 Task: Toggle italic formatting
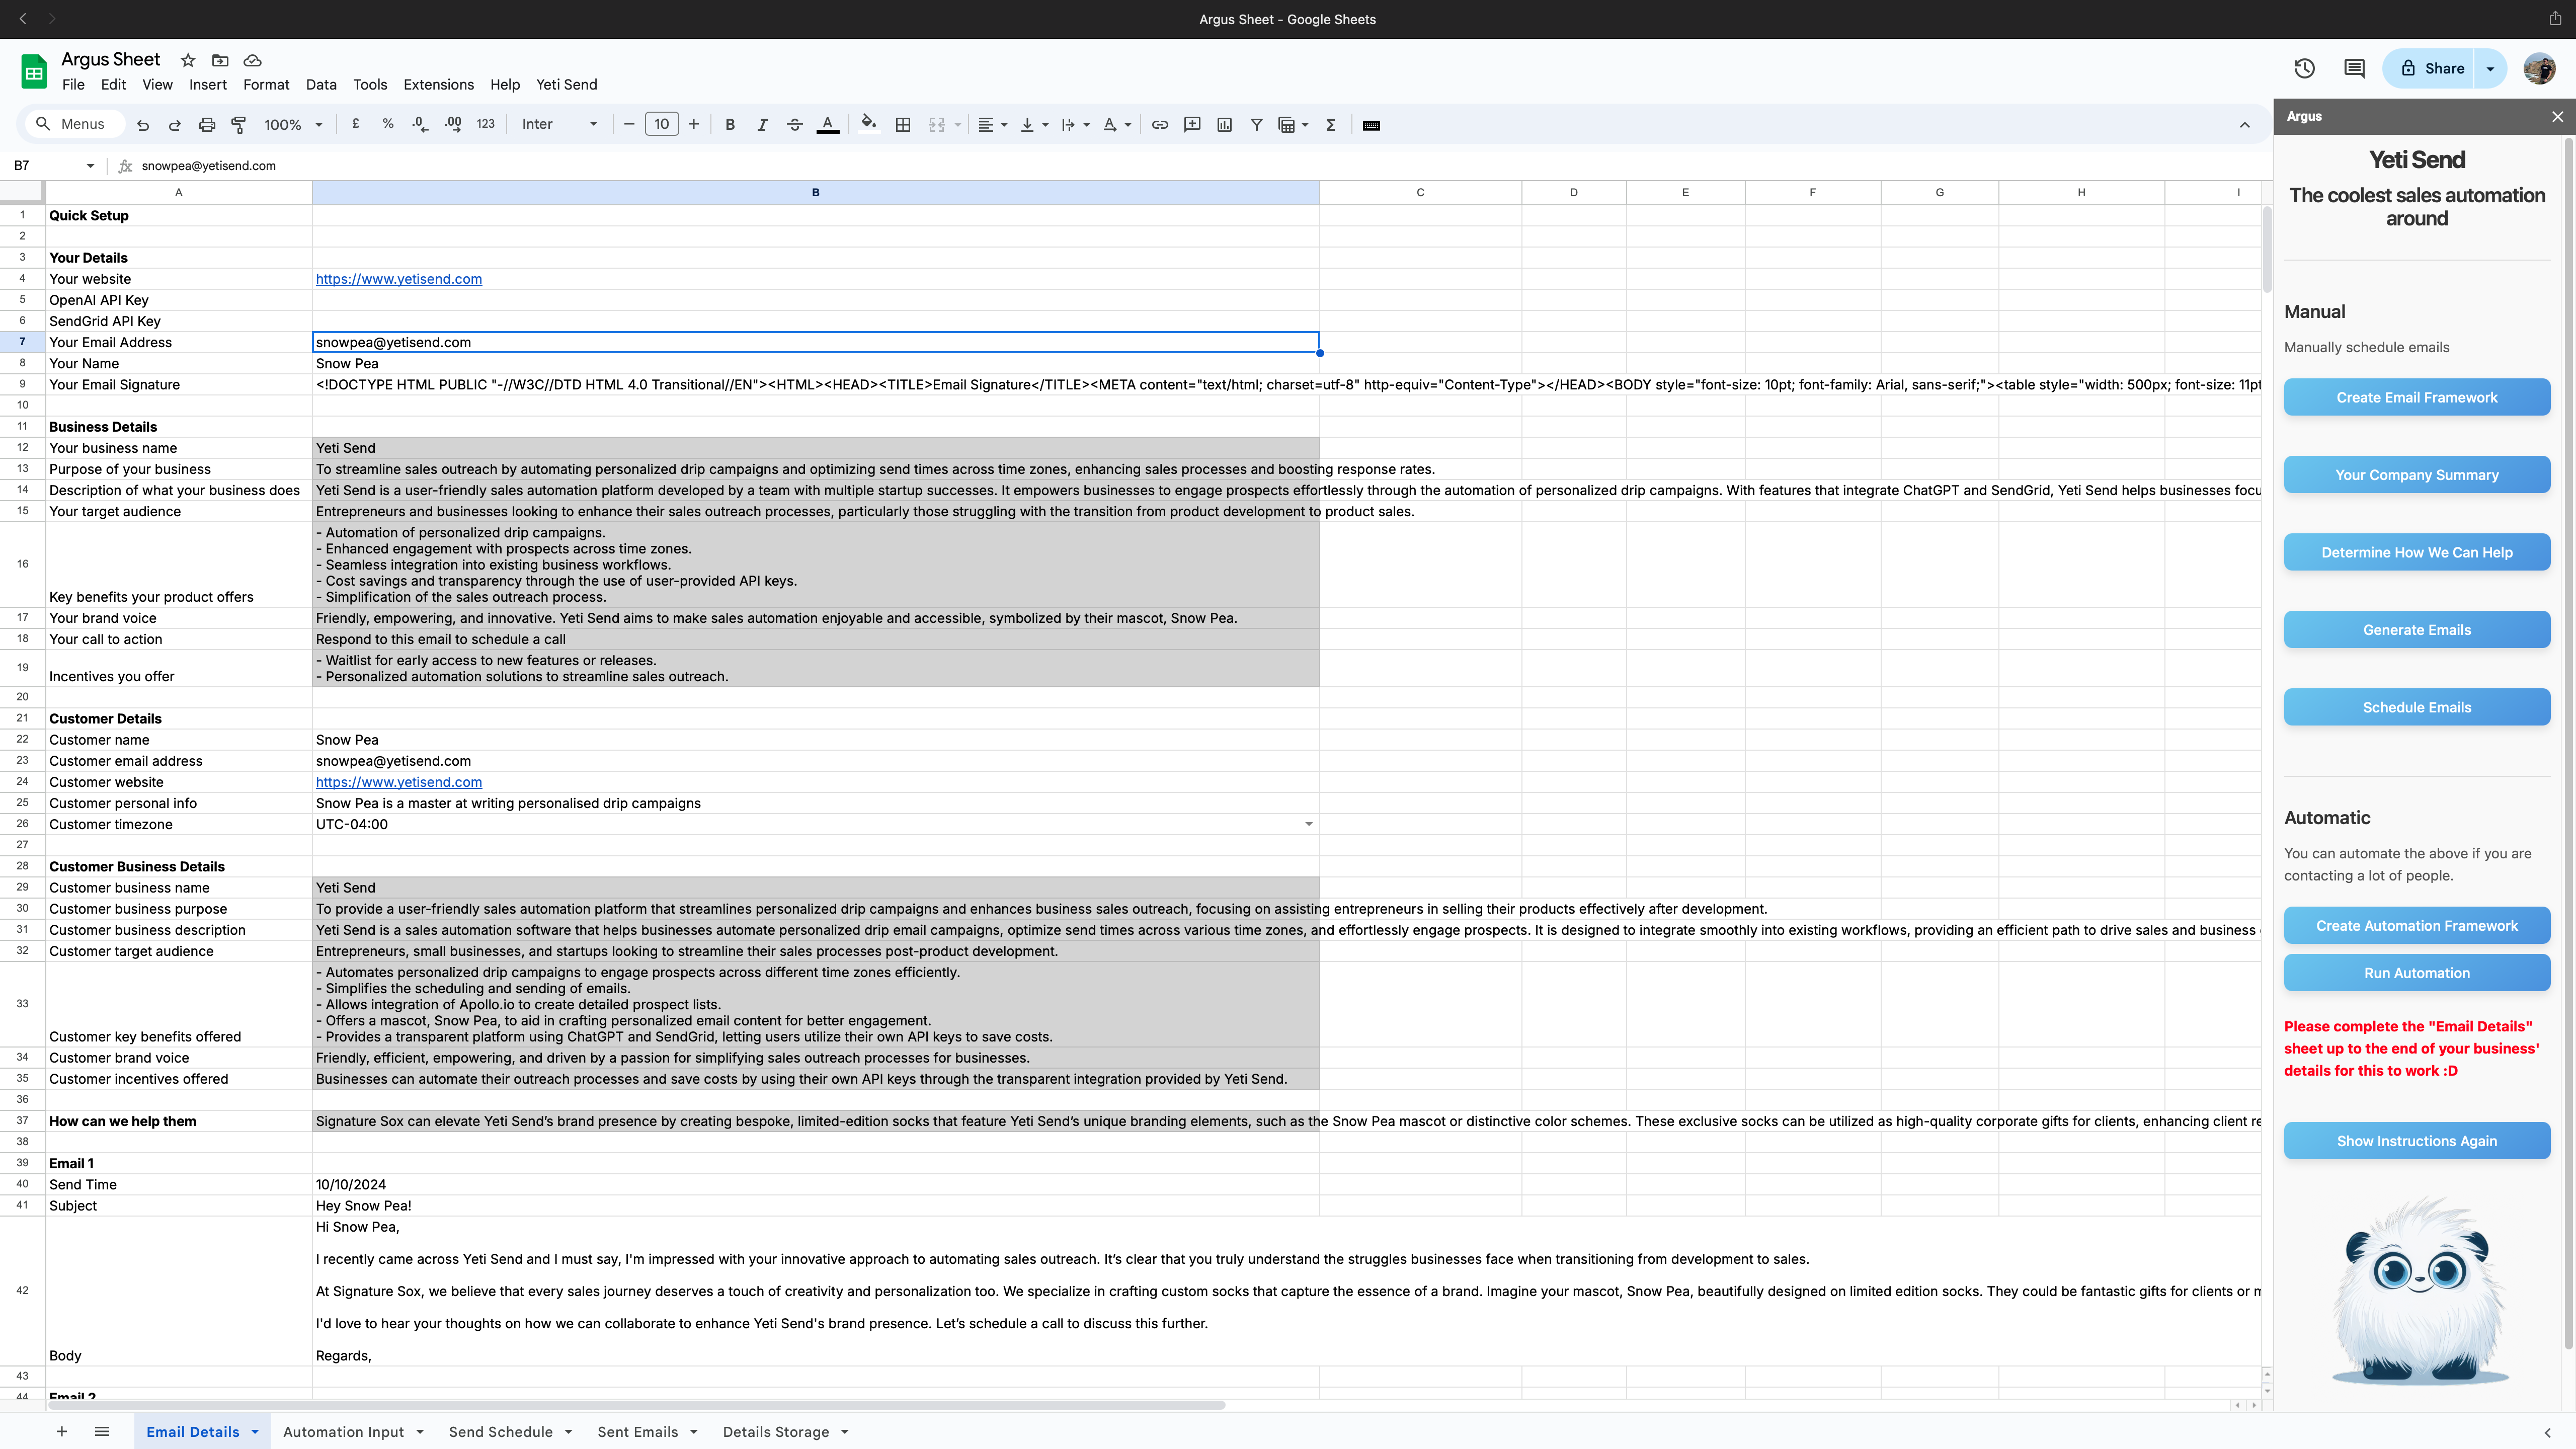(762, 125)
